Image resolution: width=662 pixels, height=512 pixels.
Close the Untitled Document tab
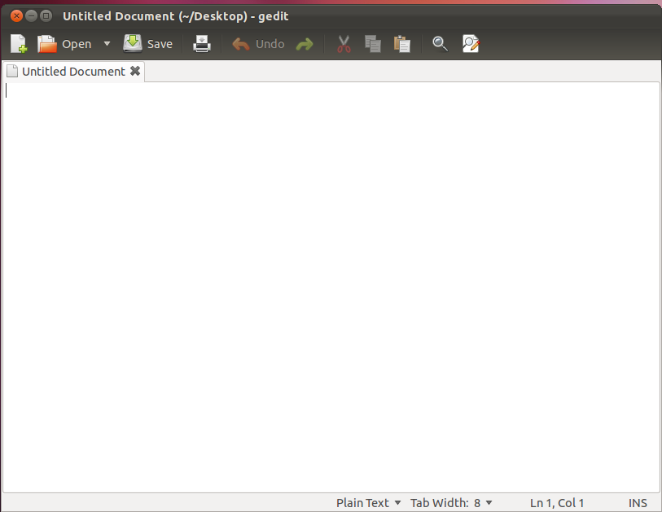135,71
